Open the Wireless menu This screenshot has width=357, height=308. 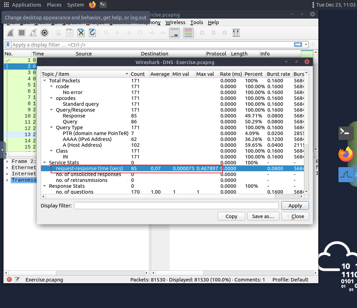(175, 22)
